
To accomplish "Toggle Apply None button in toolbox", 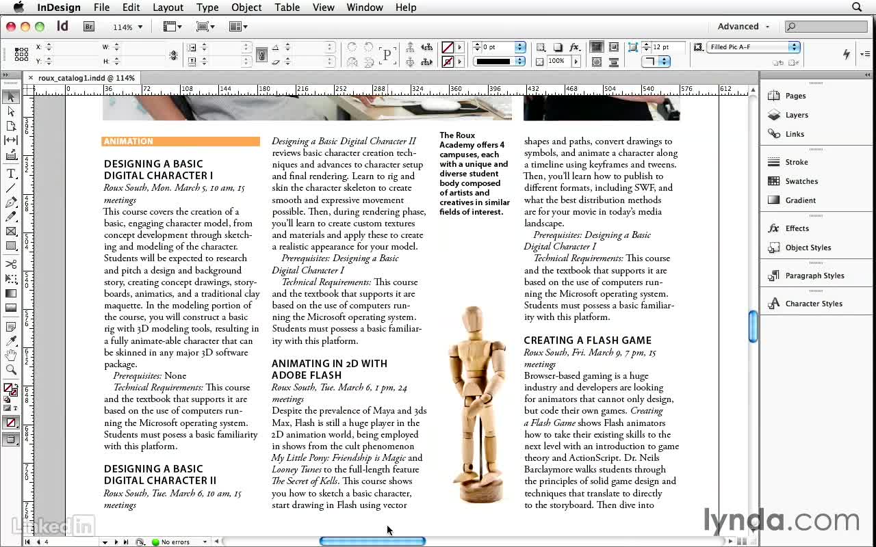I will (10, 423).
